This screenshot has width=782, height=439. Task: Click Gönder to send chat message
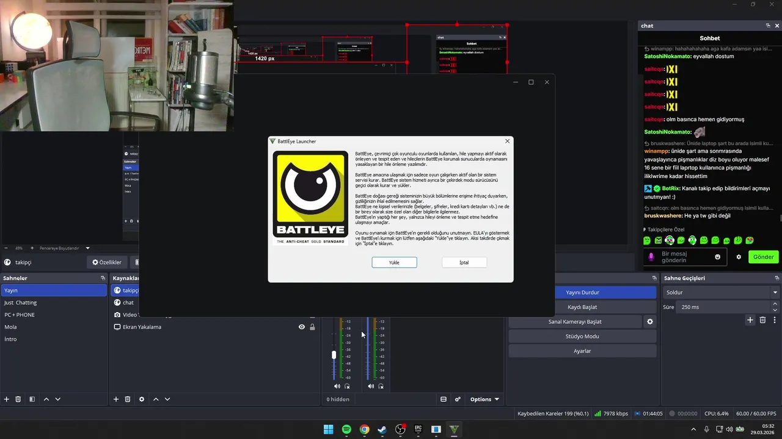click(x=763, y=257)
